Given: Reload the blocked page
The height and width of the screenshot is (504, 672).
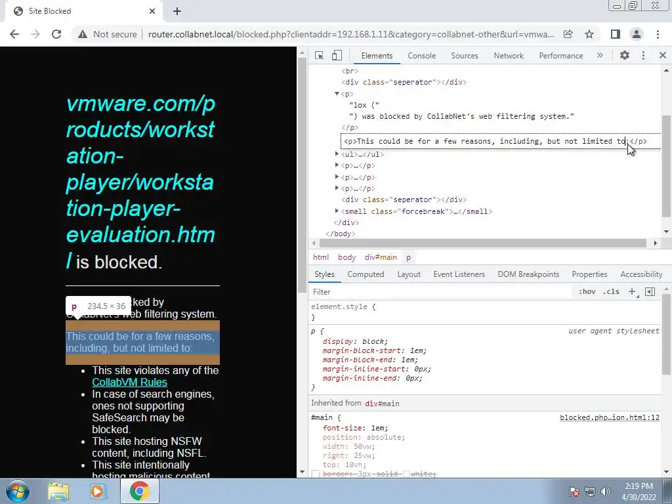Looking at the screenshot, I should (x=56, y=34).
